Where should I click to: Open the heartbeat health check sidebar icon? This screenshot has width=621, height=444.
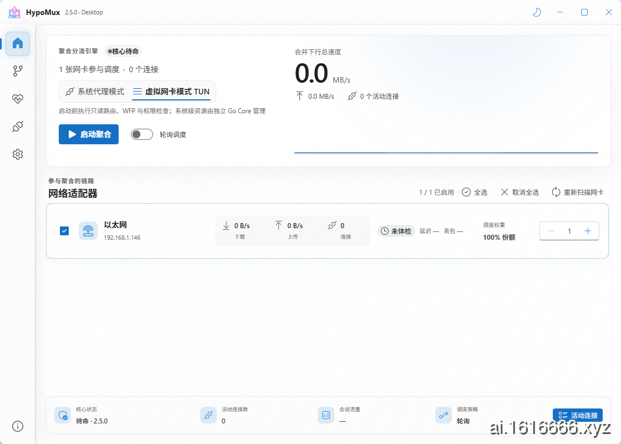18,99
